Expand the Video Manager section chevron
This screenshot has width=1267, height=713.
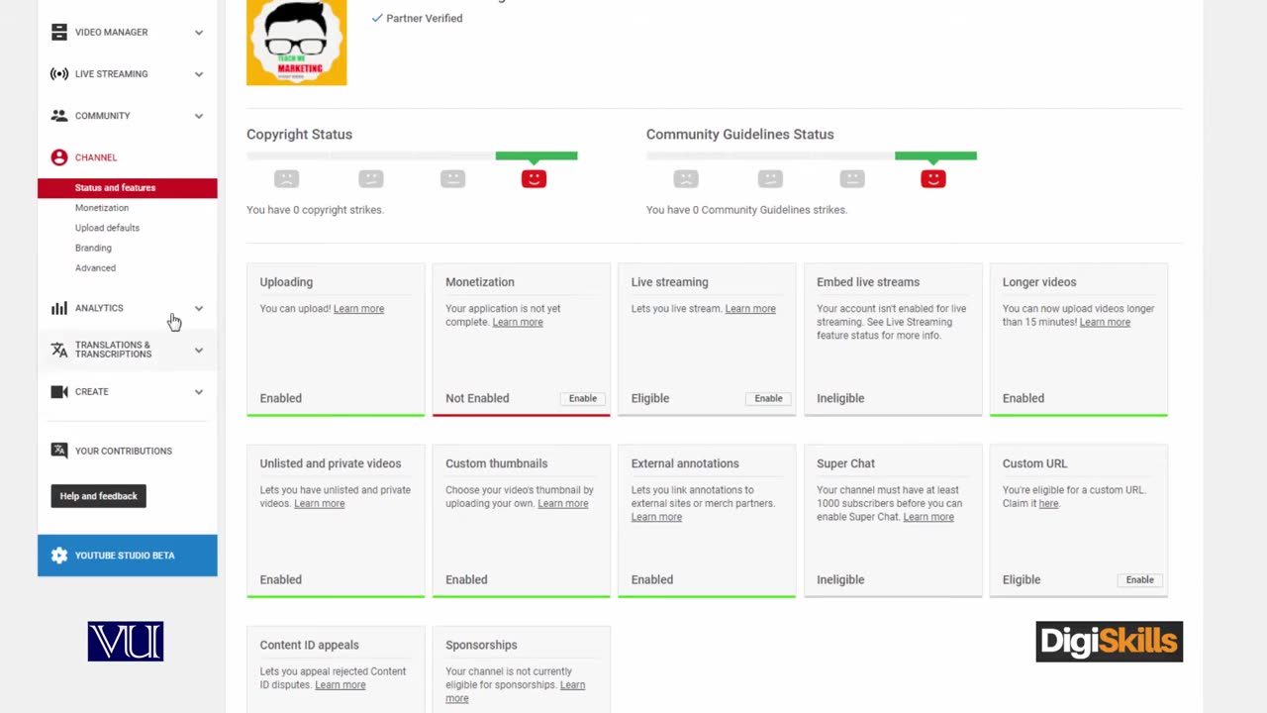(199, 33)
